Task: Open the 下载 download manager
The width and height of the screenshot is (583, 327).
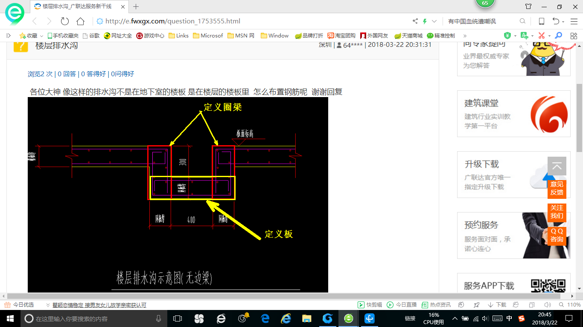Action: tap(496, 305)
